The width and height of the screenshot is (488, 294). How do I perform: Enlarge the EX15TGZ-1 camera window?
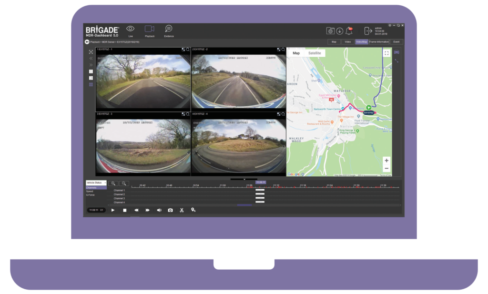click(183, 50)
